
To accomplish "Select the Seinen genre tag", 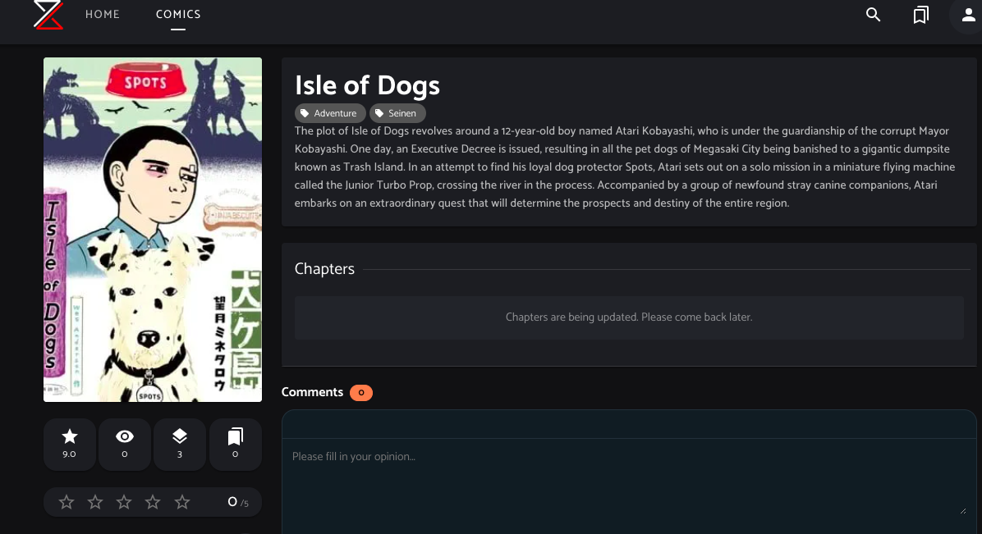I will click(x=397, y=113).
